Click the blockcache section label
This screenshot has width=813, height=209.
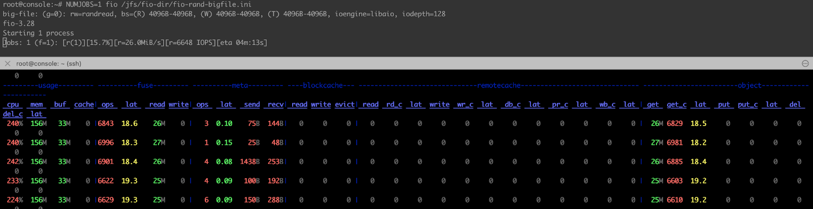(323, 86)
